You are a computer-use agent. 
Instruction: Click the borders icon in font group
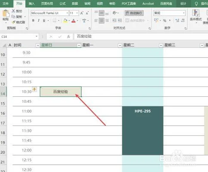point(54,21)
